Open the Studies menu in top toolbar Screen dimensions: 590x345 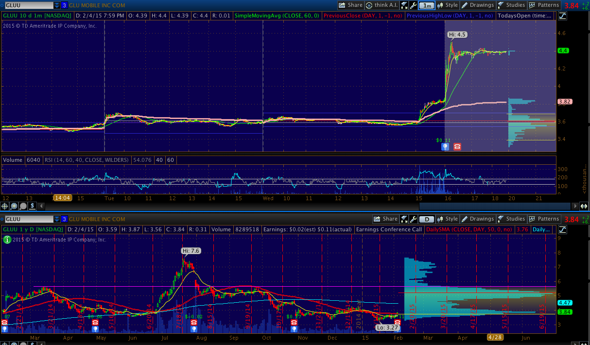click(x=511, y=5)
